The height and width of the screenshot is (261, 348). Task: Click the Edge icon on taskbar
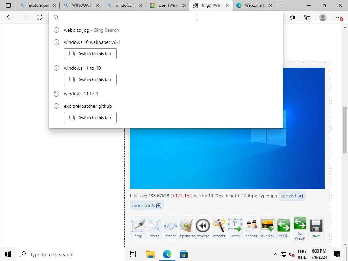[167, 254]
